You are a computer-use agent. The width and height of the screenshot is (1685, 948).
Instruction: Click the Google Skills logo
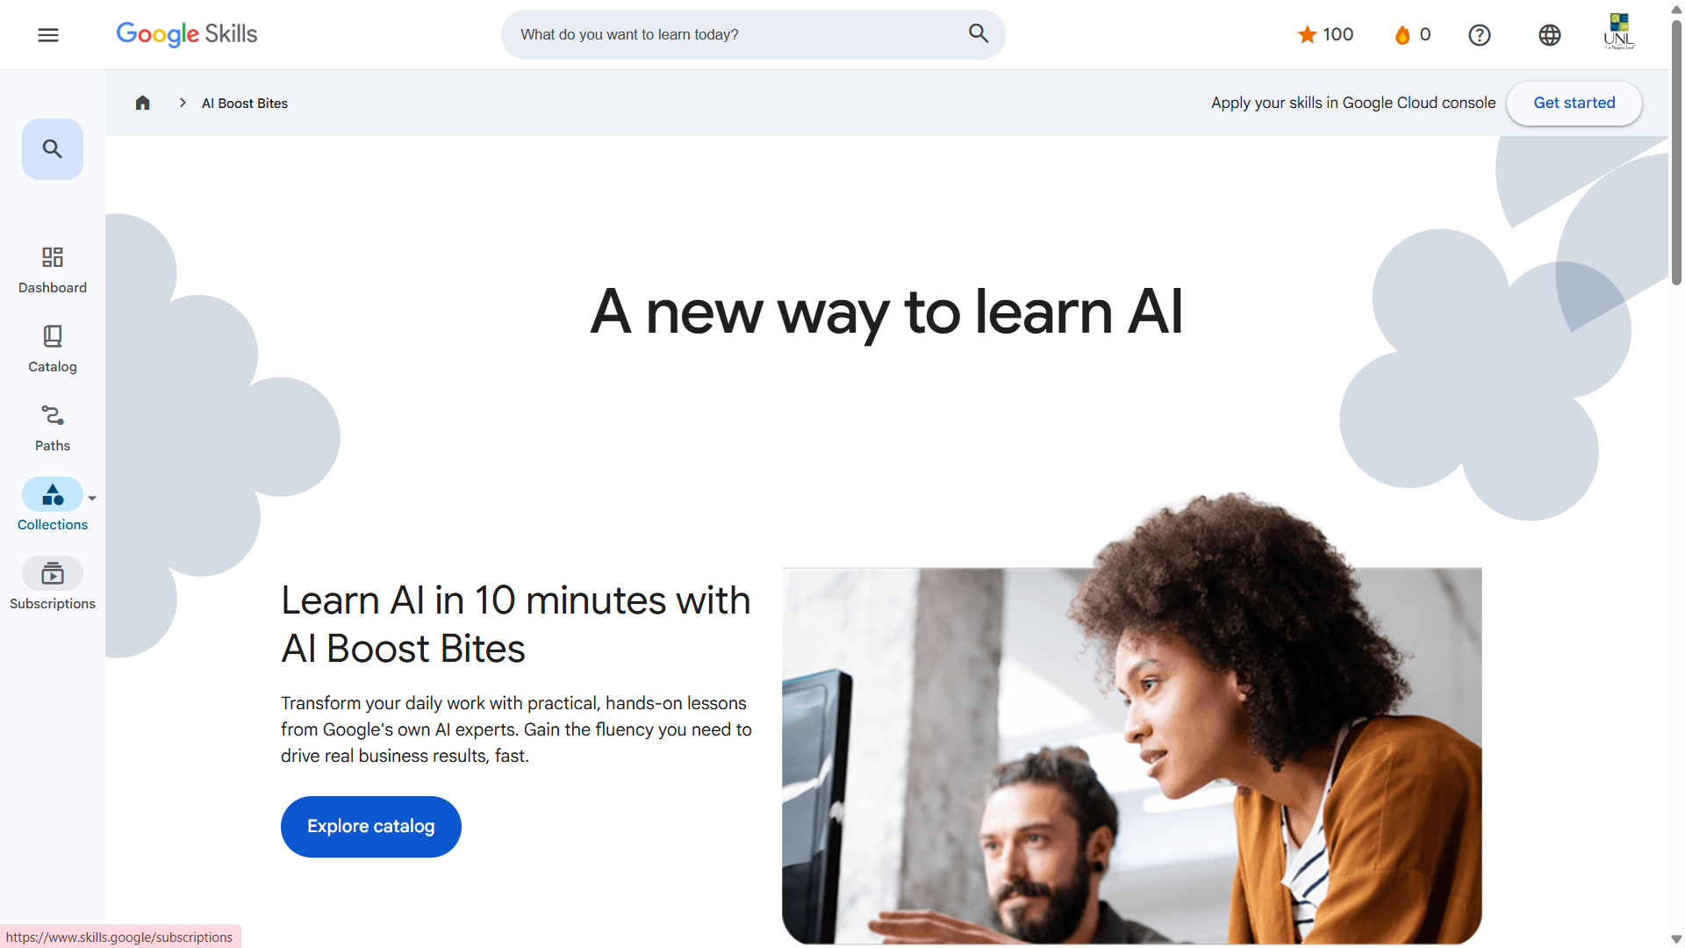pos(187,34)
